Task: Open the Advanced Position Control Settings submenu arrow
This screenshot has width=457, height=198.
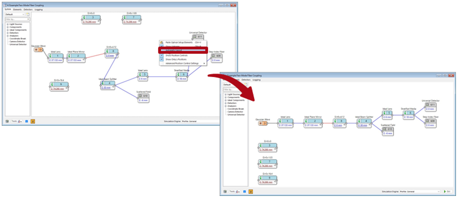Action: [x=204, y=63]
